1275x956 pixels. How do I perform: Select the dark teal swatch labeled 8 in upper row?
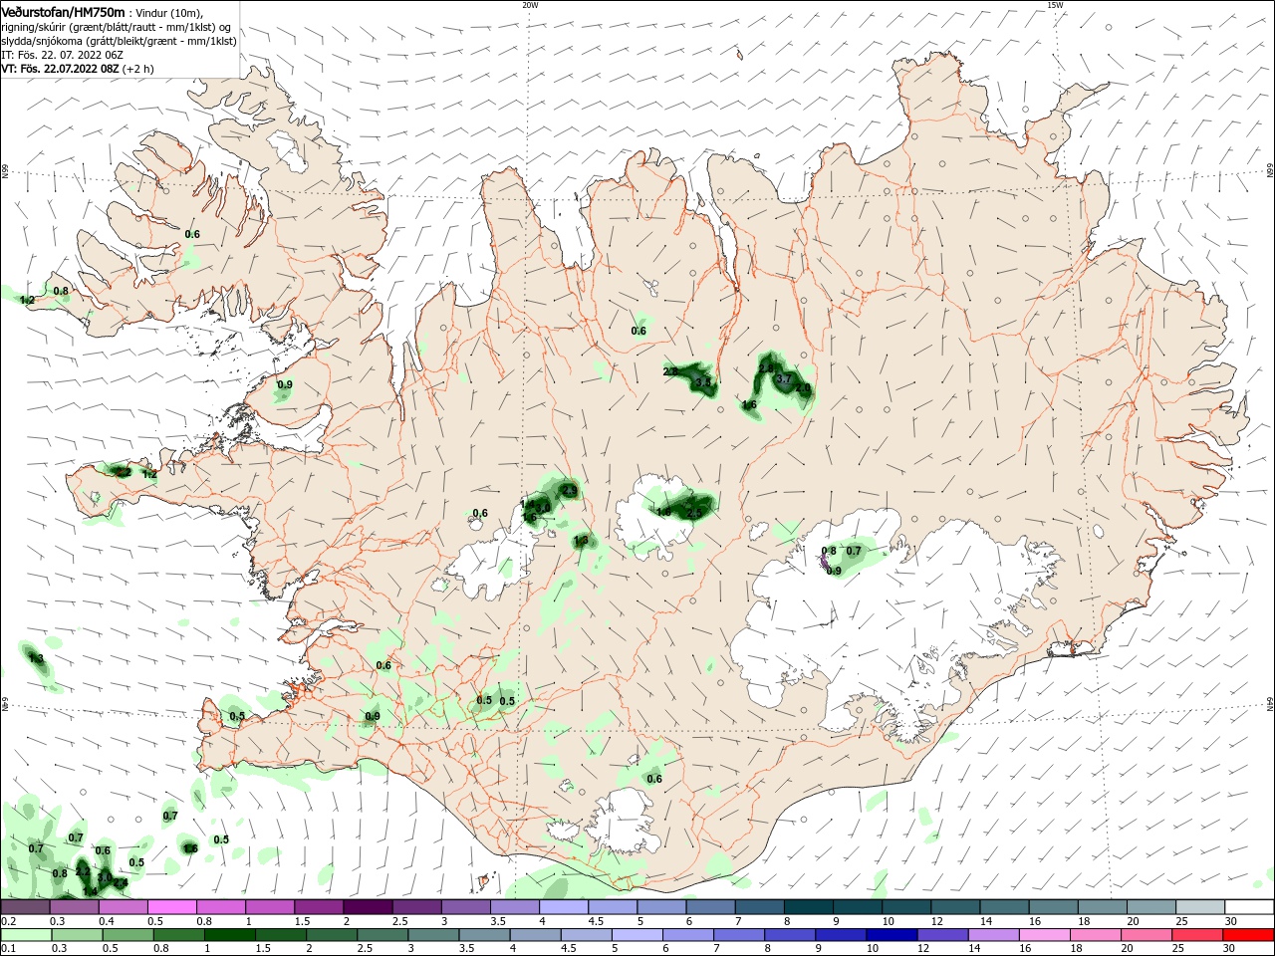(x=808, y=907)
